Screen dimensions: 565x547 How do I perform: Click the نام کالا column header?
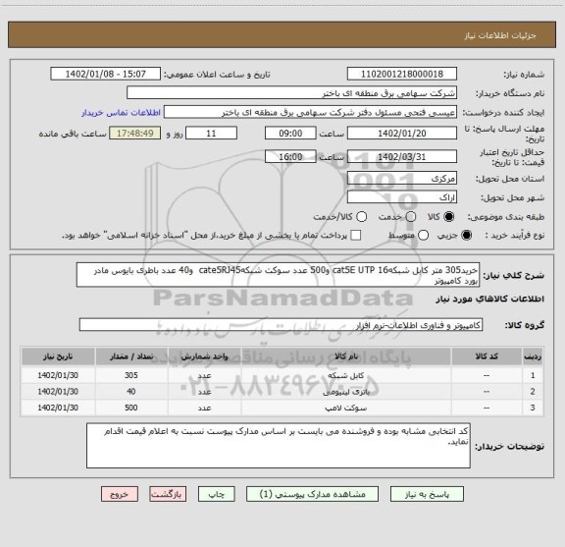point(346,356)
